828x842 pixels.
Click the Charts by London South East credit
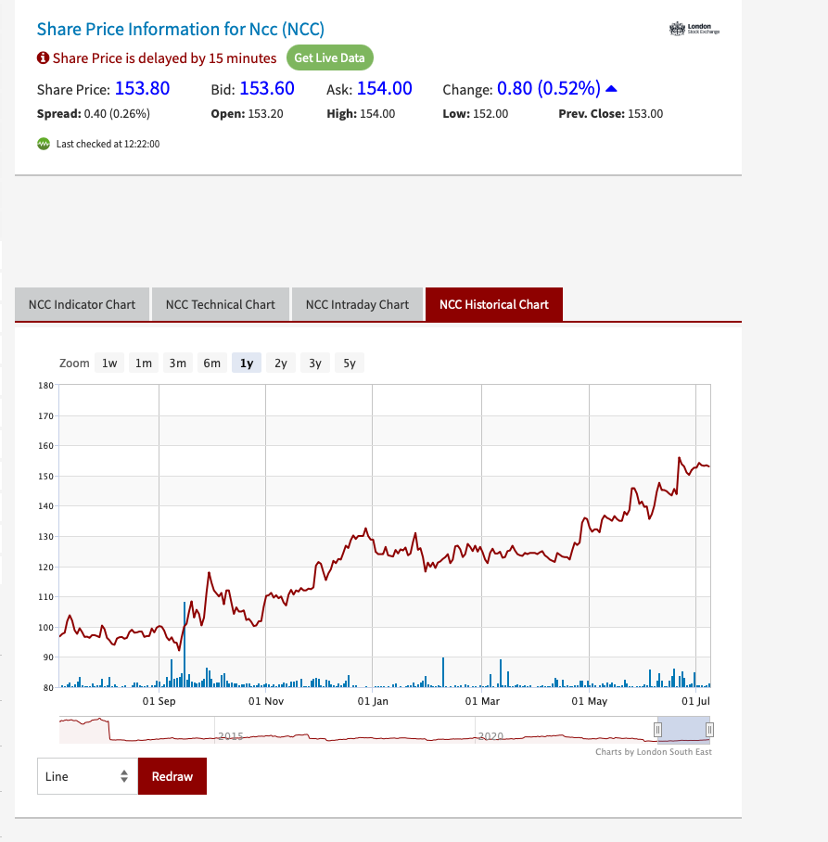click(654, 752)
